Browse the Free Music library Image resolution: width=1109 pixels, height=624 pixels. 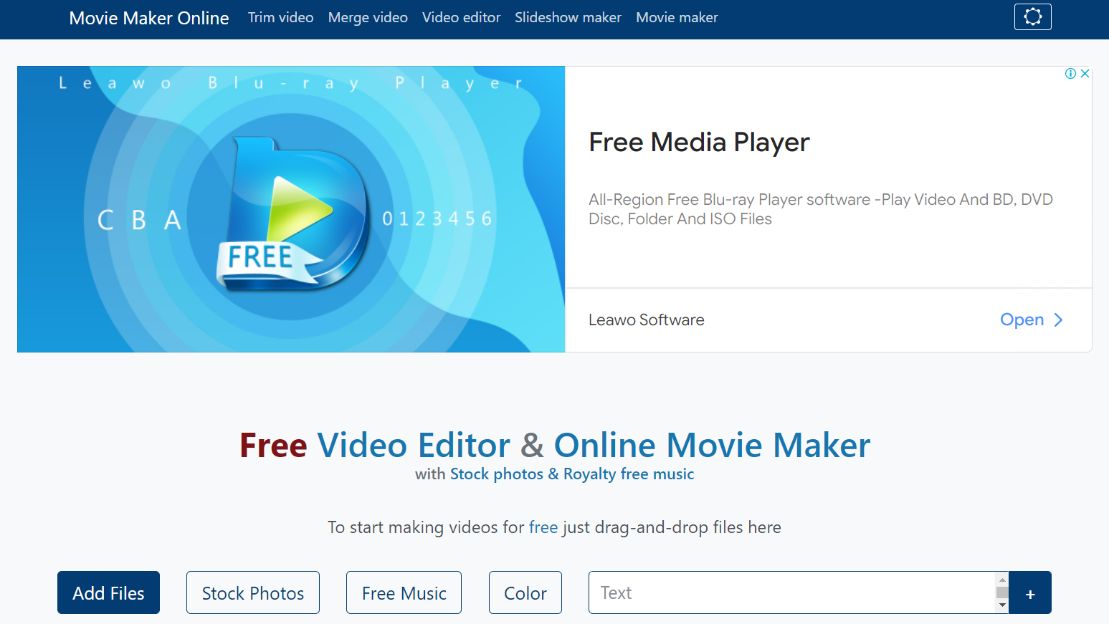[x=404, y=593]
